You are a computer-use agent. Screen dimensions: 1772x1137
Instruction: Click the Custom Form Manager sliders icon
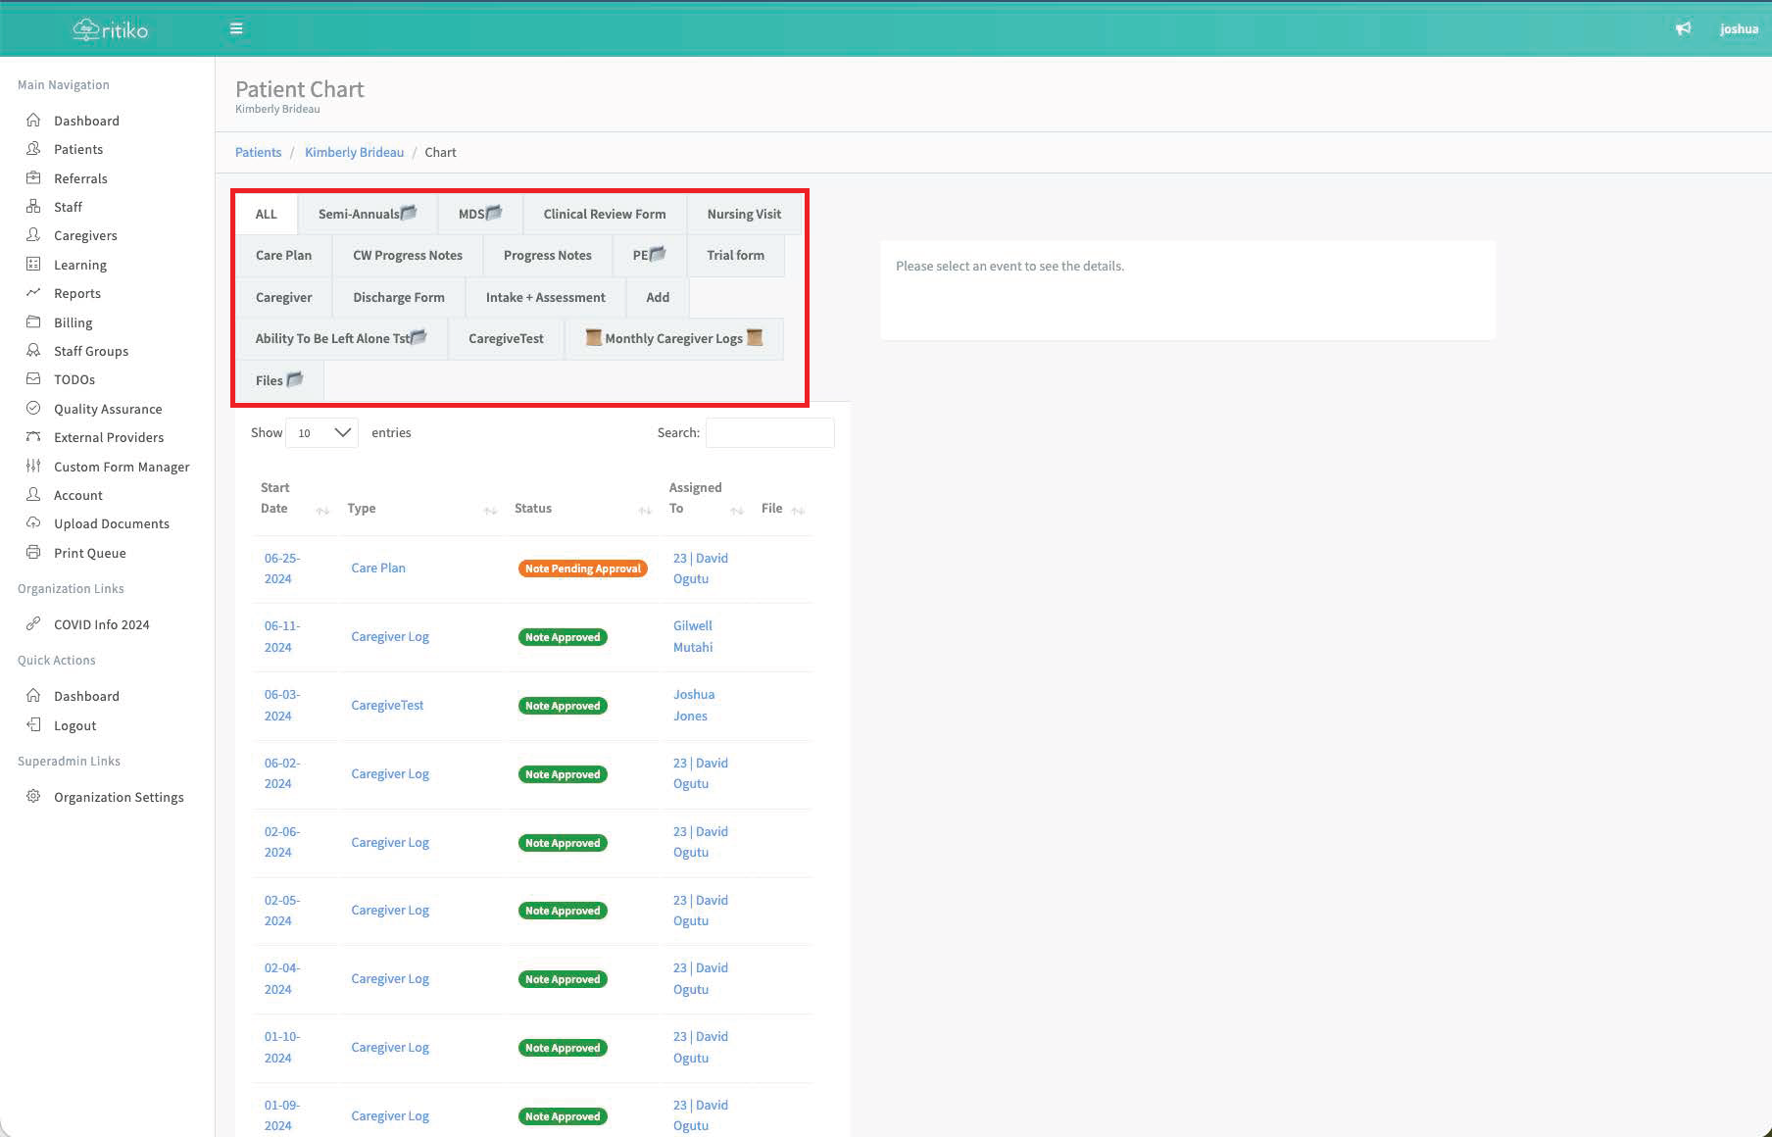click(x=33, y=466)
